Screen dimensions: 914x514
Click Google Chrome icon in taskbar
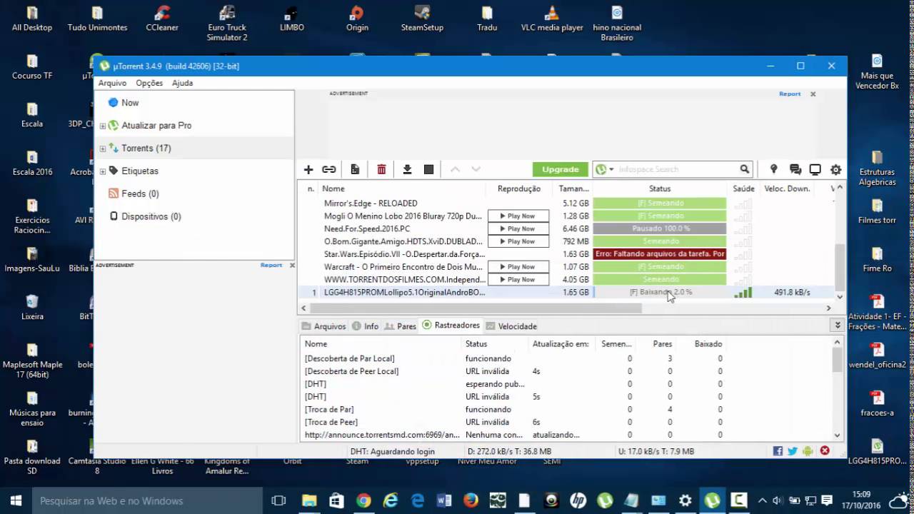[x=363, y=500]
